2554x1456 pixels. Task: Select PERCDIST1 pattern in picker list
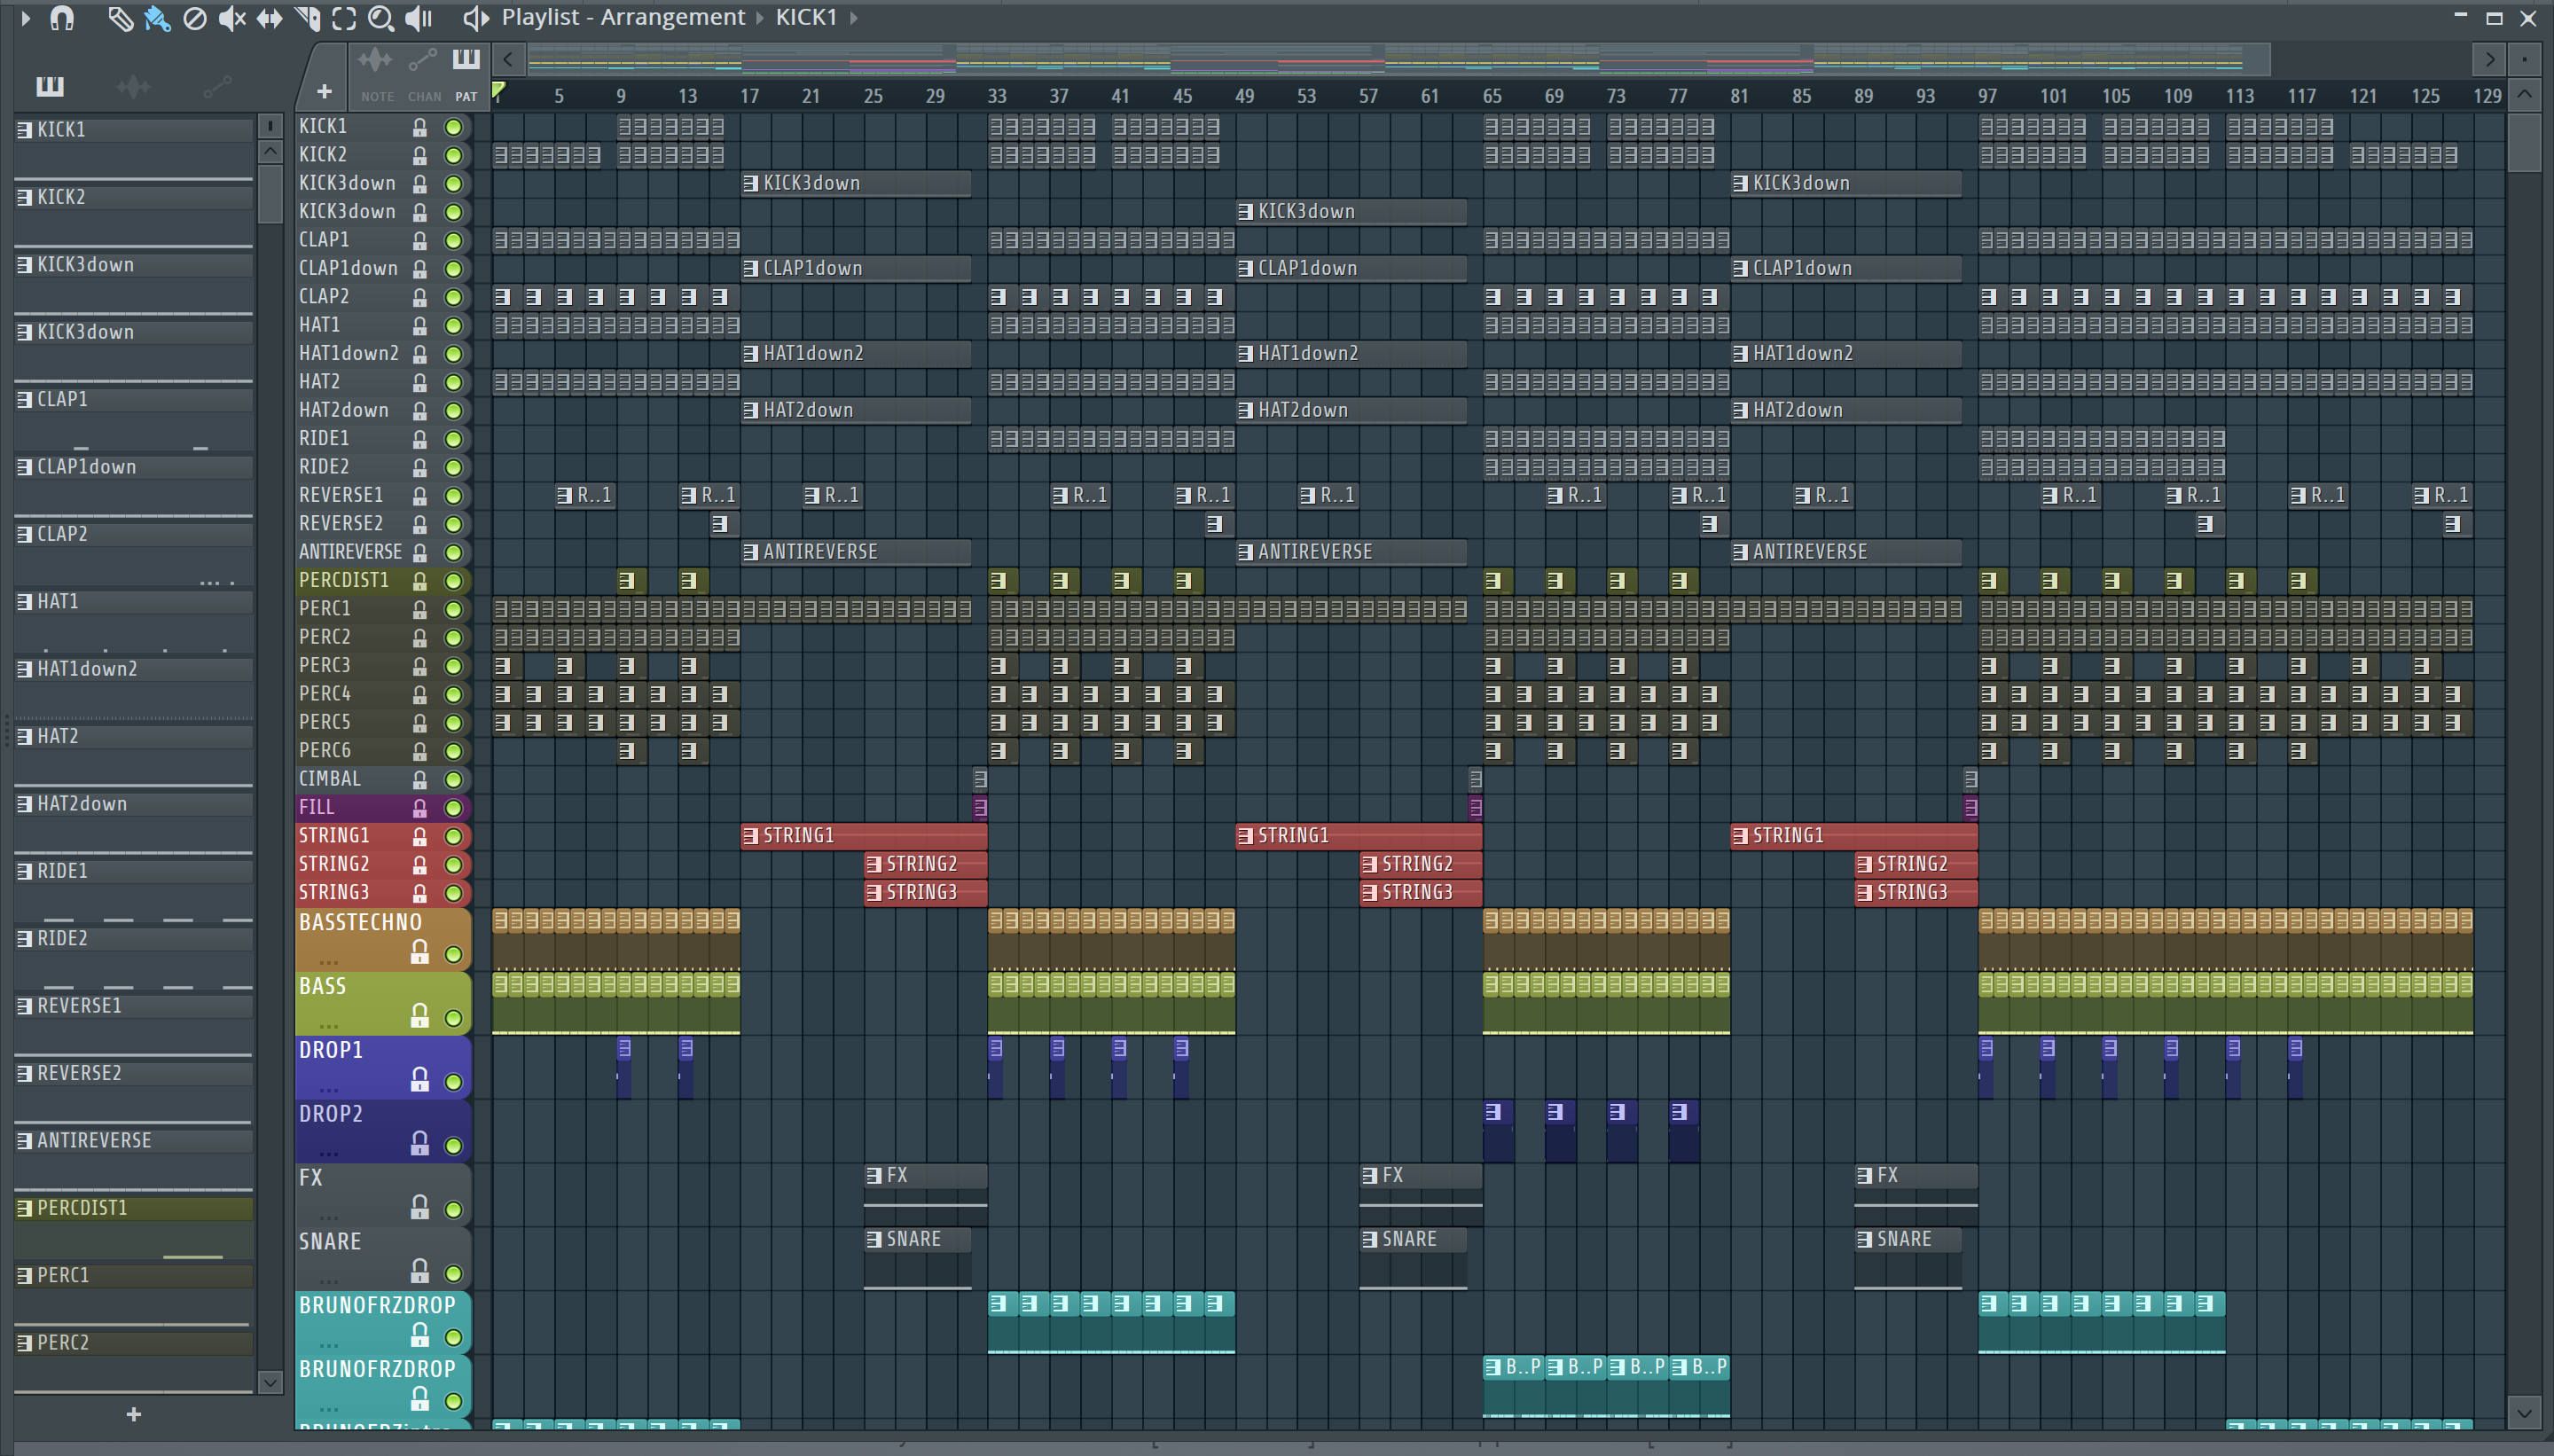[133, 1208]
